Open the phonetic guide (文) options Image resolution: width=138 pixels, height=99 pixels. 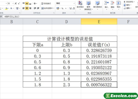(x=18, y=9)
